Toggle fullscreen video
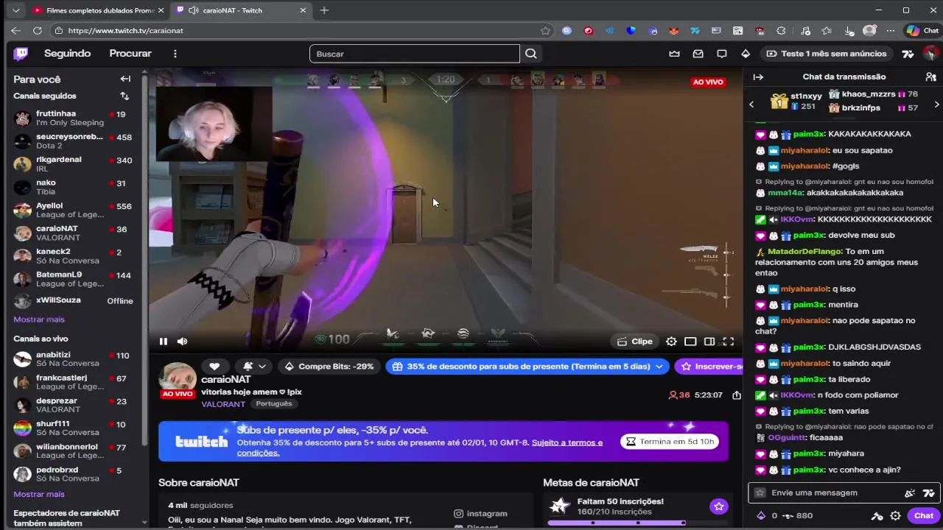The width and height of the screenshot is (943, 530). pos(729,342)
